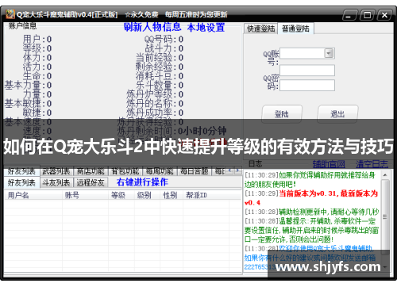
Task: Maximize the window
Action: 367,15
